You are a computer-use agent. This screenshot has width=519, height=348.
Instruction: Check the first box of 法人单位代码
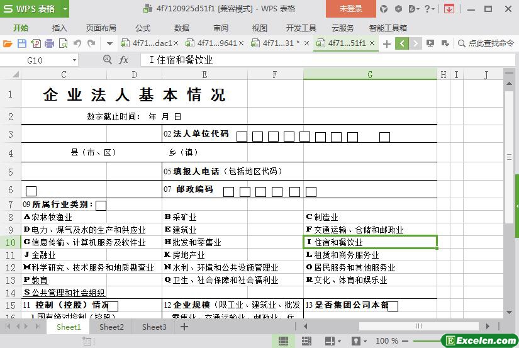click(242, 137)
